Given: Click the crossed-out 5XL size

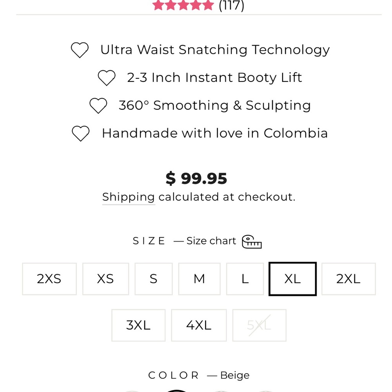Looking at the screenshot, I should pyautogui.click(x=259, y=325).
